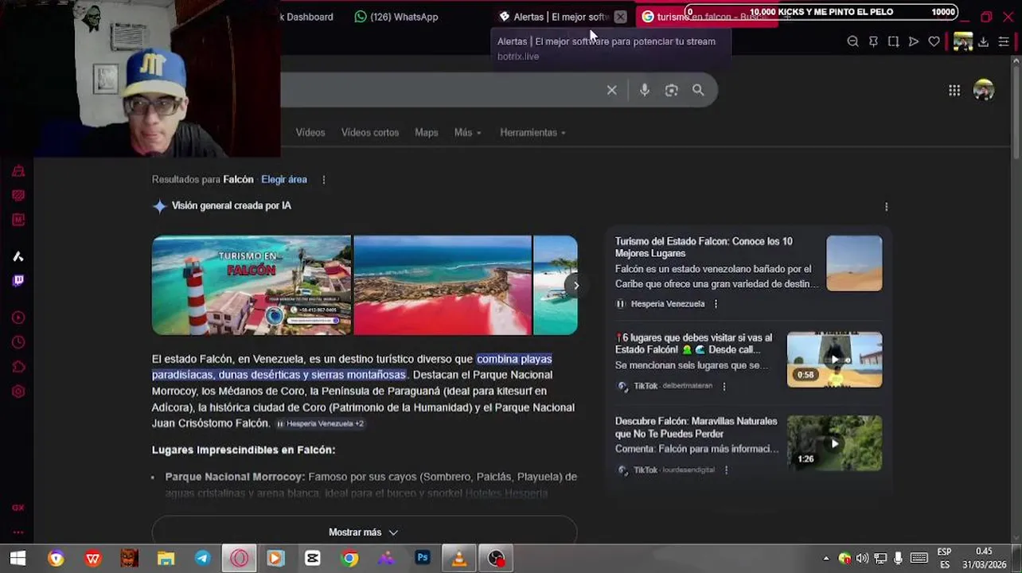Click the page vertical scrollbar
This screenshot has height=573, width=1022.
(x=1016, y=111)
